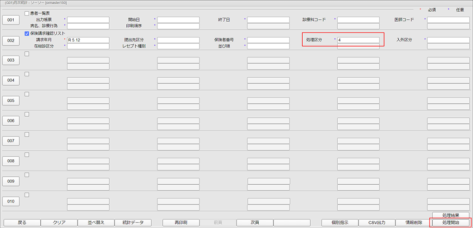The height and width of the screenshot is (228, 473).
Task: Click the 戻る button
Action: 22,222
